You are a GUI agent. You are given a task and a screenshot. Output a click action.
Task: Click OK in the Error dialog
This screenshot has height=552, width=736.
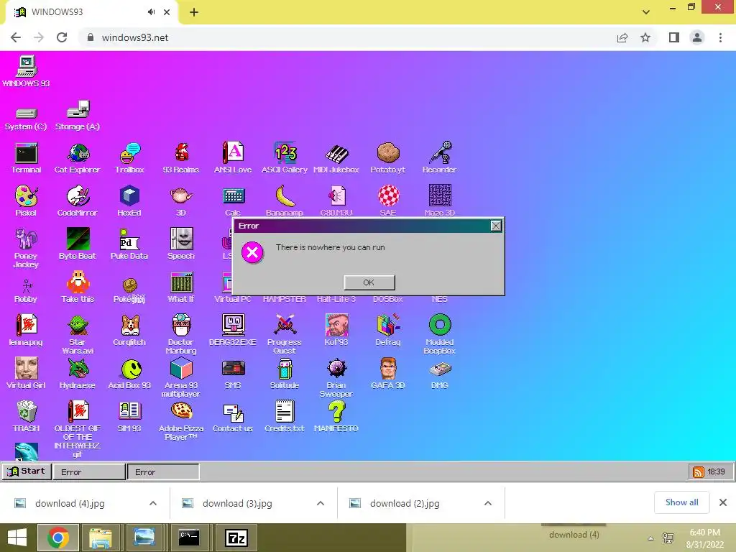369,282
